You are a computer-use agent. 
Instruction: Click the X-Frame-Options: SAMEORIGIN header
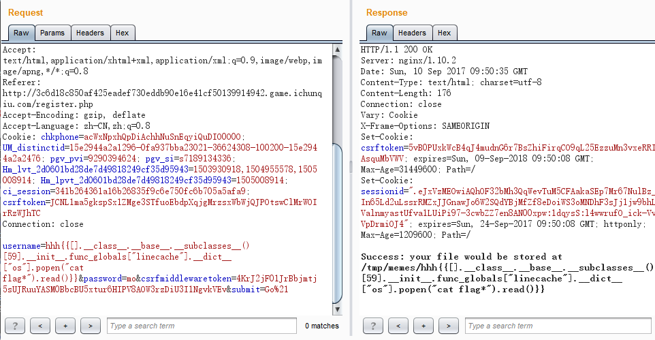click(x=426, y=126)
